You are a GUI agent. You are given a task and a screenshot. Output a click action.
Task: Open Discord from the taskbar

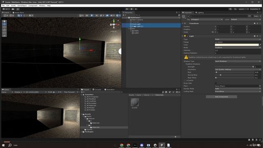click(x=142, y=145)
